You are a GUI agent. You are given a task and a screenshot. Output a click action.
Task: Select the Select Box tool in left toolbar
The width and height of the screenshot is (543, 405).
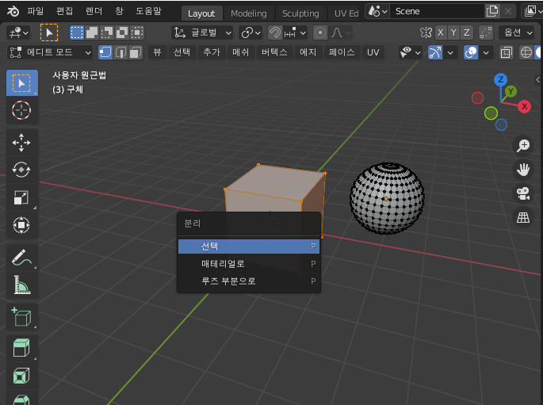[x=22, y=83]
